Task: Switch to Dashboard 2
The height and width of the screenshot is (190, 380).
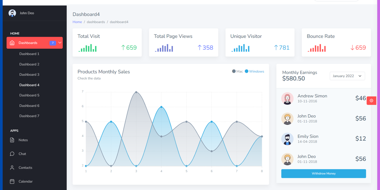Action: [x=29, y=64]
